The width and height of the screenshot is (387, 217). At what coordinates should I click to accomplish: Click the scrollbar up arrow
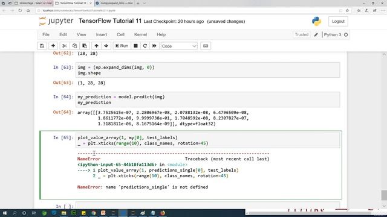coord(384,55)
